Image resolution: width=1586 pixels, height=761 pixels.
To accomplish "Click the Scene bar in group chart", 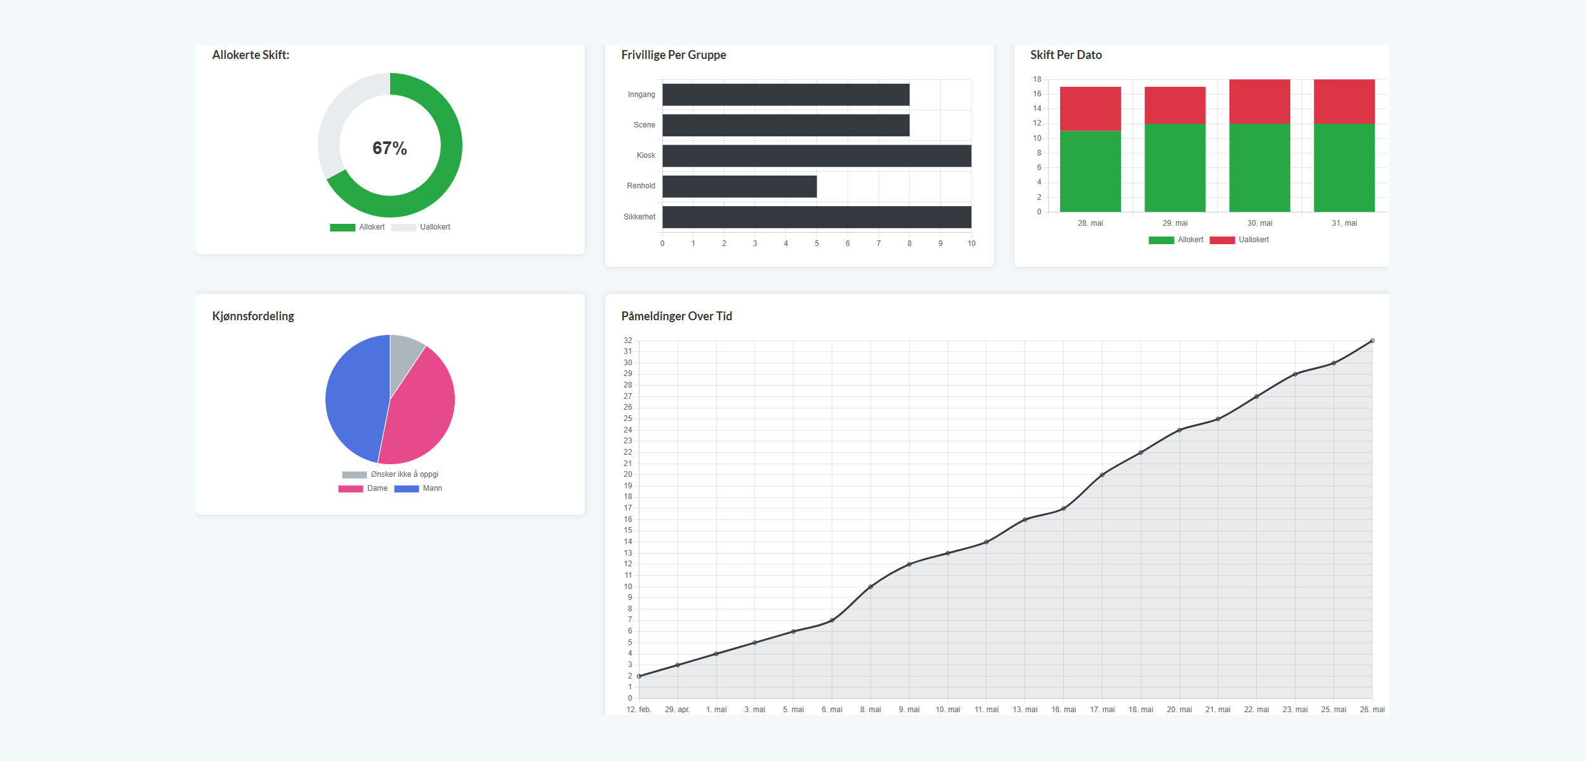I will [785, 126].
